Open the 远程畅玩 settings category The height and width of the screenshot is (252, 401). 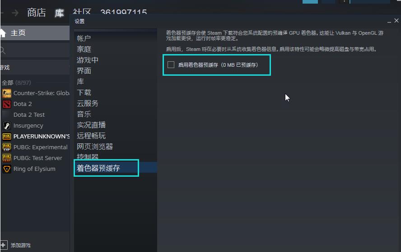pyautogui.click(x=91, y=136)
